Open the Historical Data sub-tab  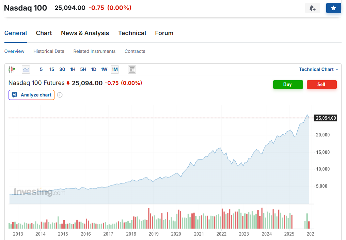(49, 51)
